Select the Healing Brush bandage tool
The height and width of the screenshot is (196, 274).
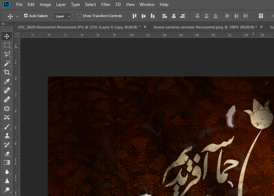click(7, 99)
